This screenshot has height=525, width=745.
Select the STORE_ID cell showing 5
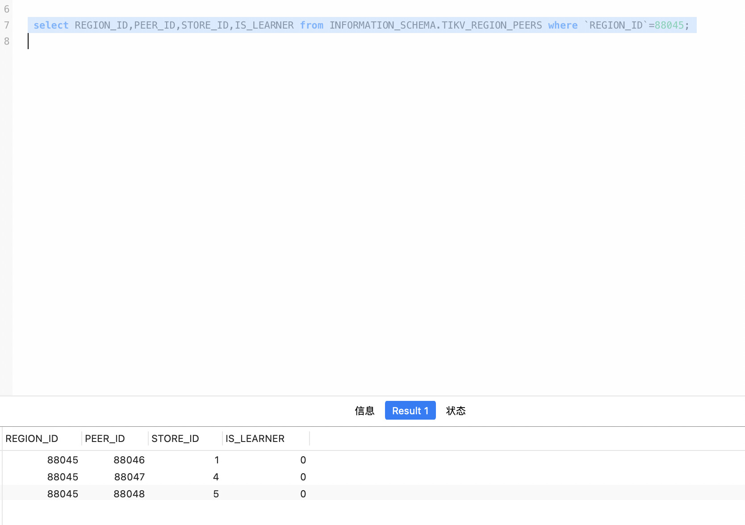(216, 494)
